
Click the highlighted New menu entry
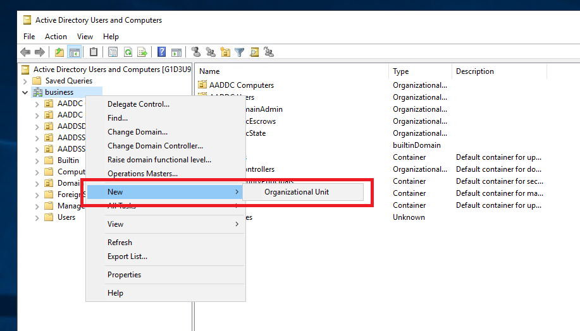165,192
